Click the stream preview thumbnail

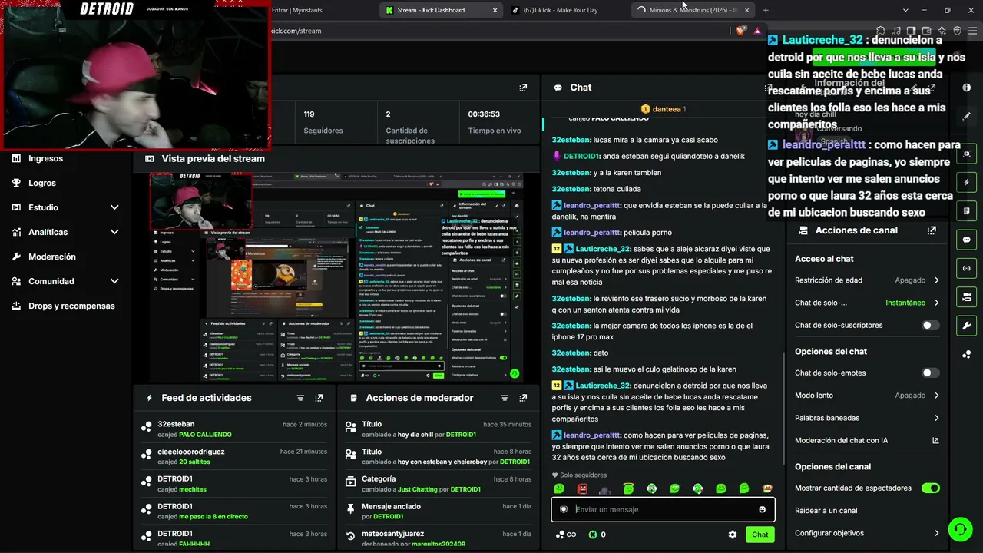(336, 277)
